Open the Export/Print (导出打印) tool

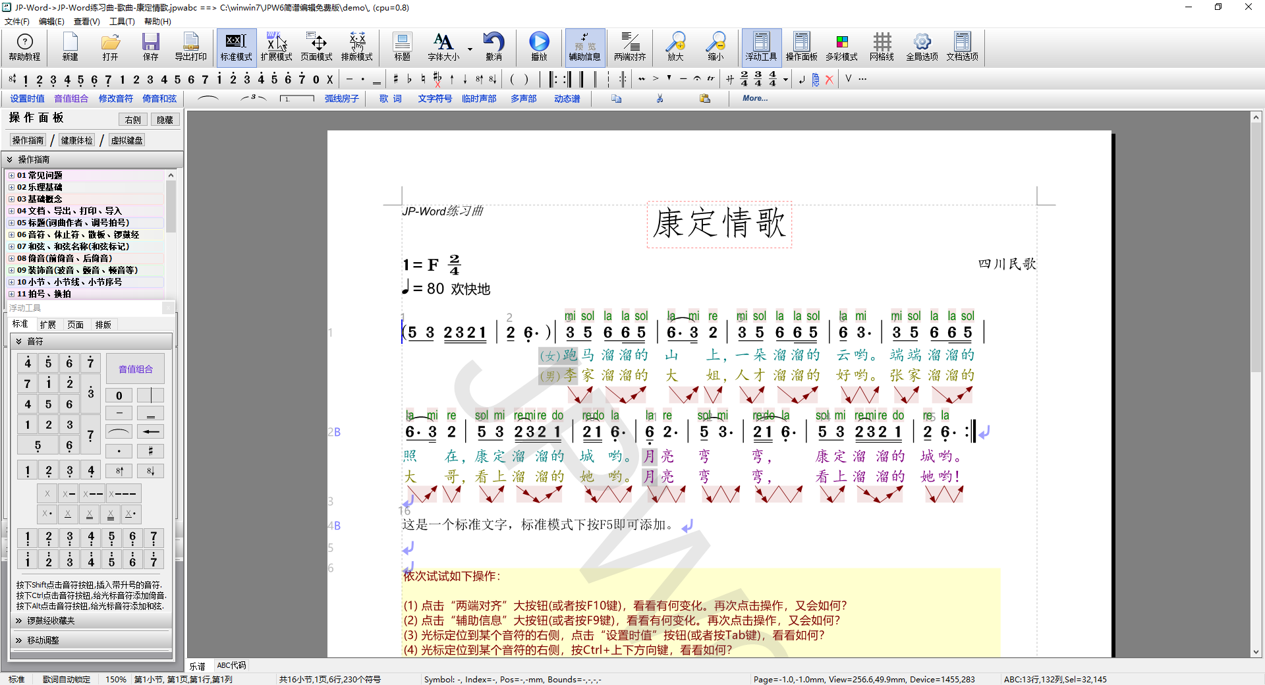pyautogui.click(x=190, y=46)
